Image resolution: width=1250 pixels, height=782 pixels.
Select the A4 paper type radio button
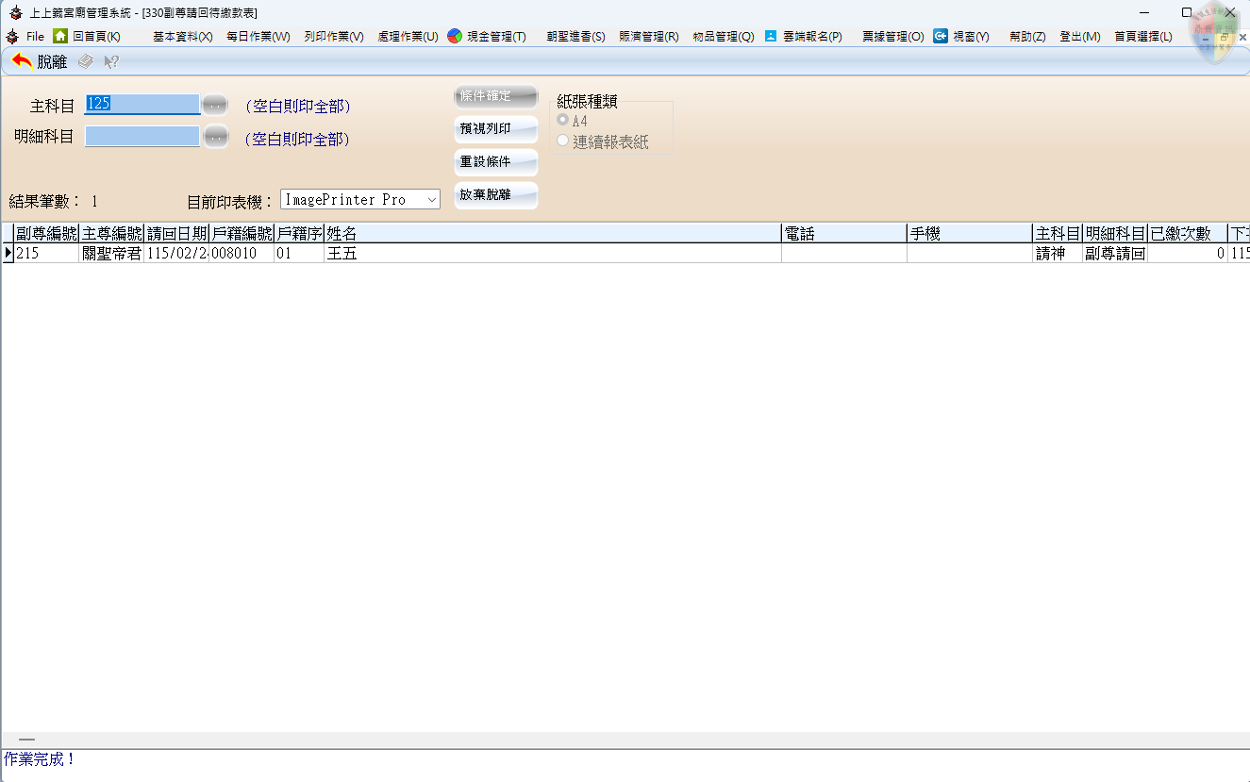563,120
